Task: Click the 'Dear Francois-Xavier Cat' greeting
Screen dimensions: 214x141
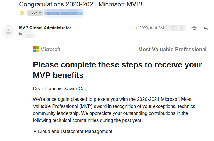Action: point(60,89)
